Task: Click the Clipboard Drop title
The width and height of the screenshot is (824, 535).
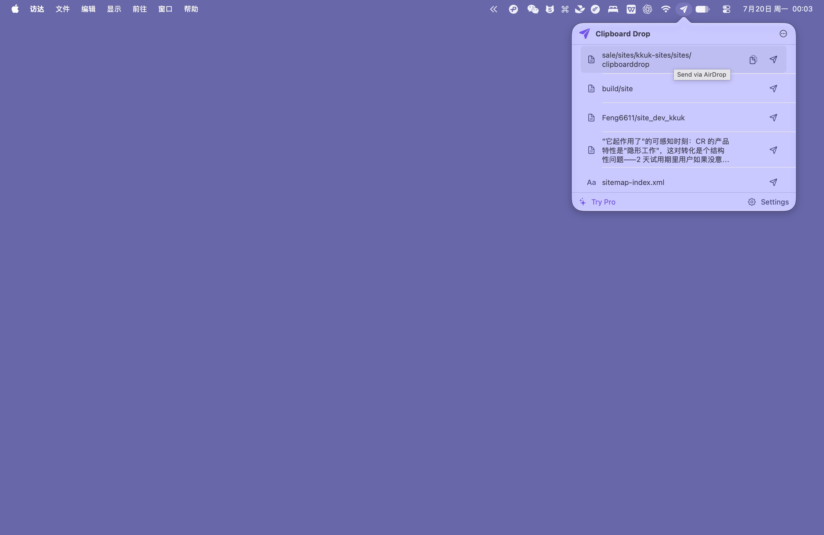Action: 622,34
